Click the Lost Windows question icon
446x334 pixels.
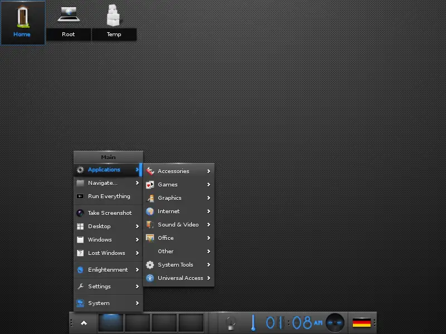tap(80, 253)
